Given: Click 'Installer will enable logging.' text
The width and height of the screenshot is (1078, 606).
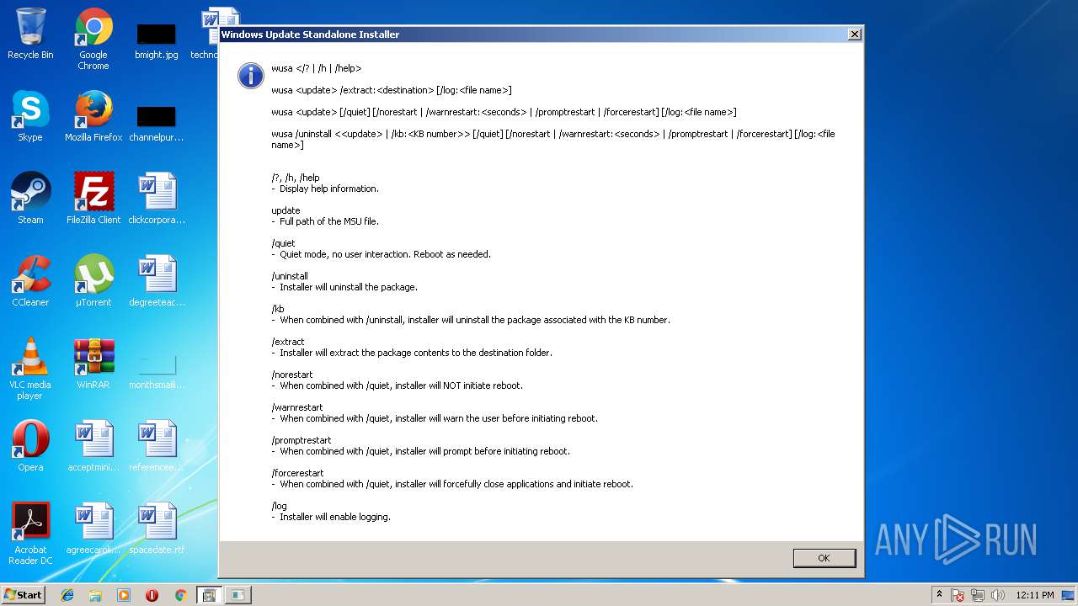Looking at the screenshot, I should [x=335, y=517].
